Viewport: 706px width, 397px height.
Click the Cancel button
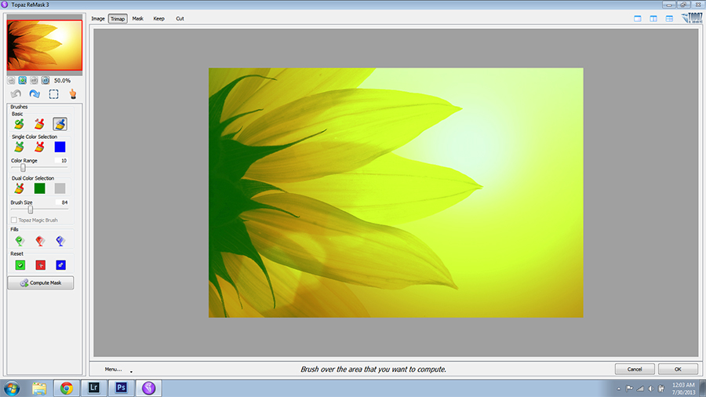pyautogui.click(x=635, y=369)
